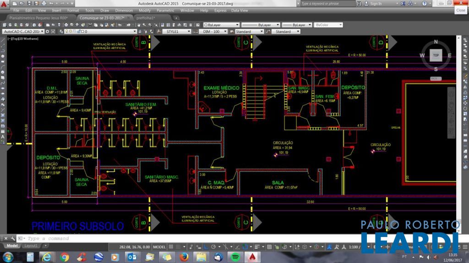
Task: Switch to the Layout1 tab
Action: 31,246
